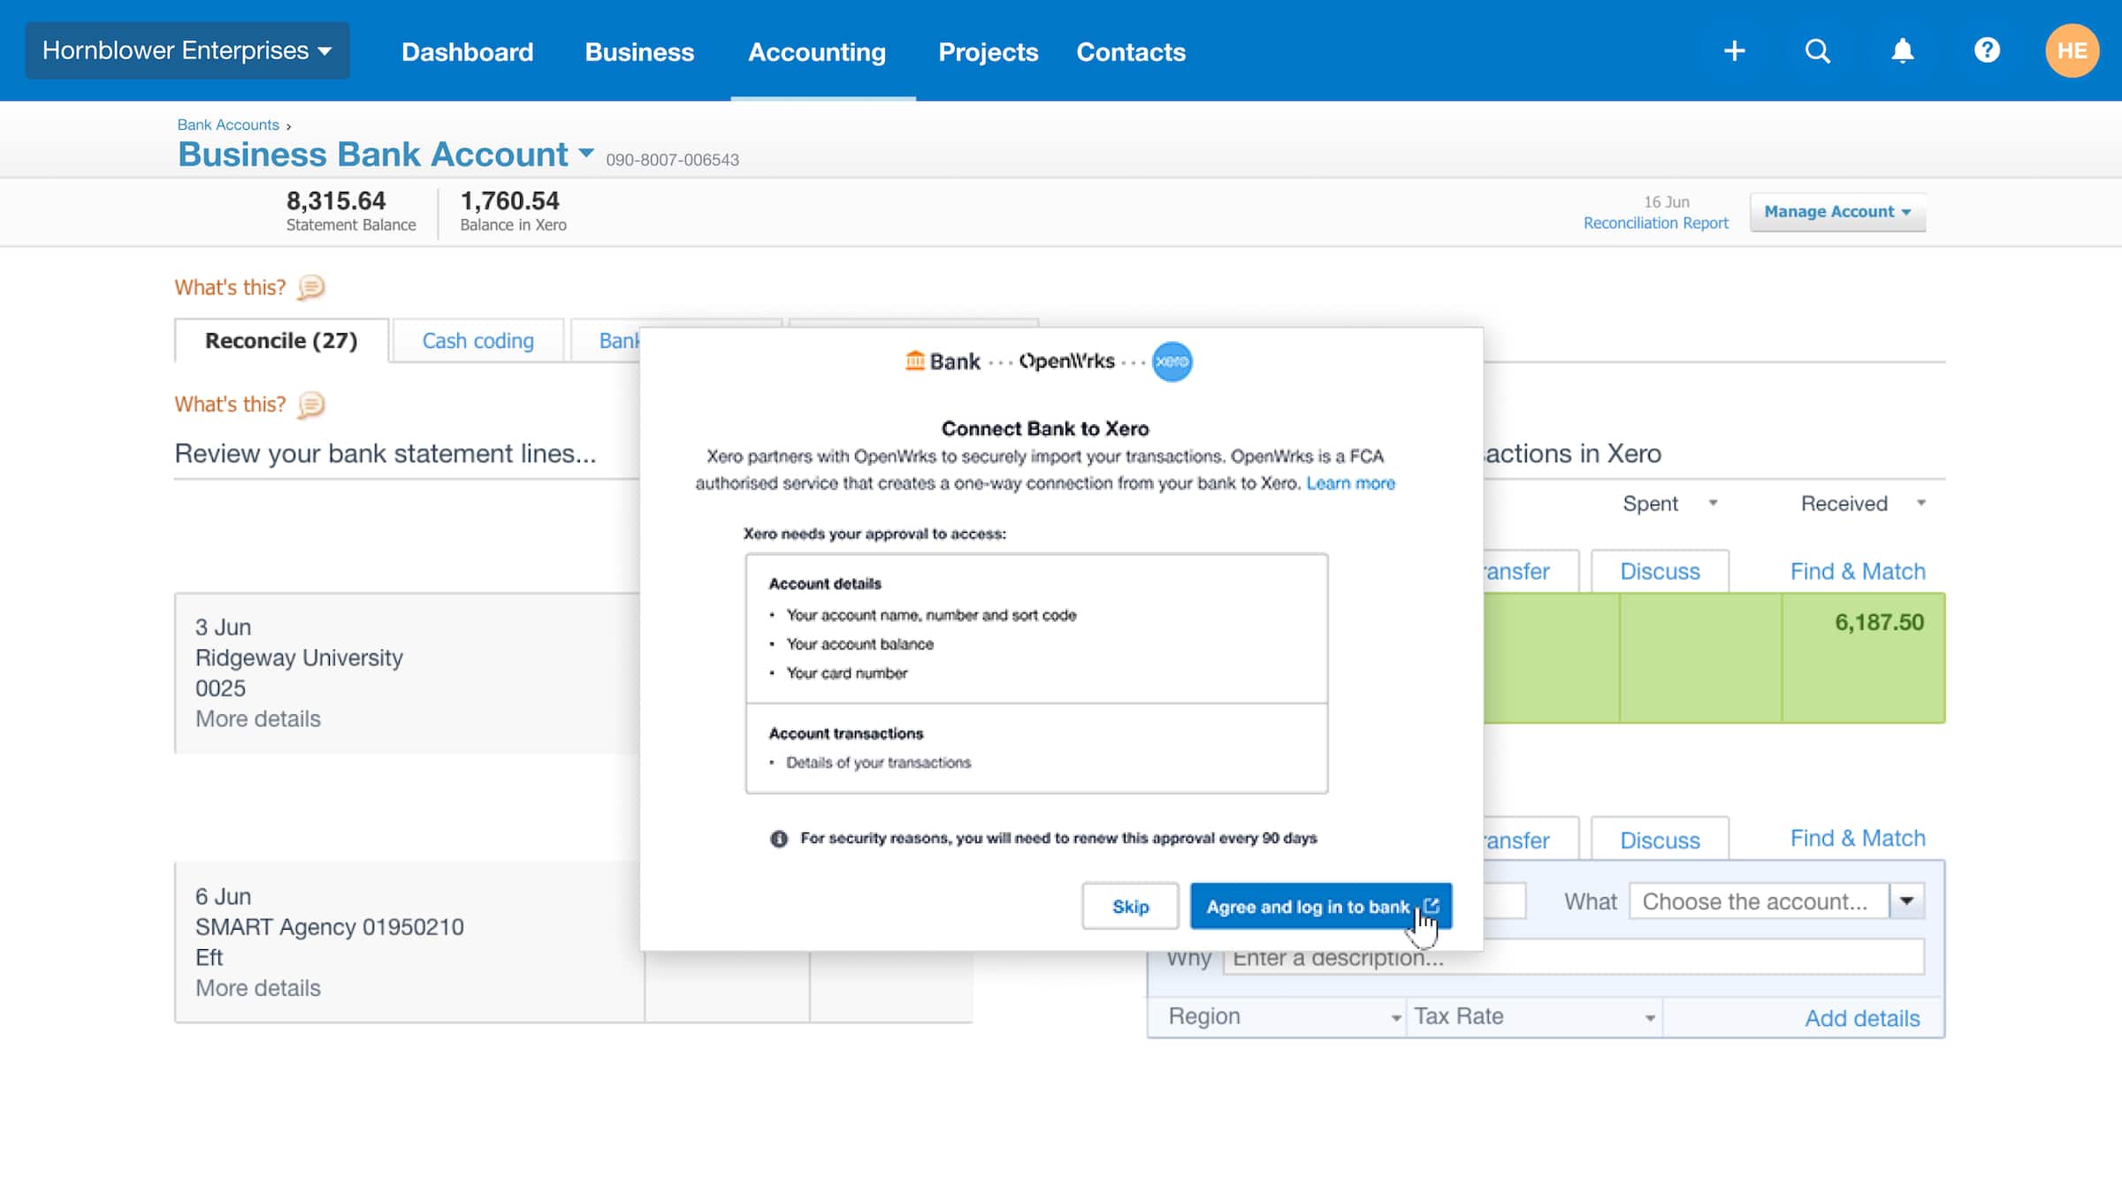Open the Accounting menu

(x=816, y=51)
